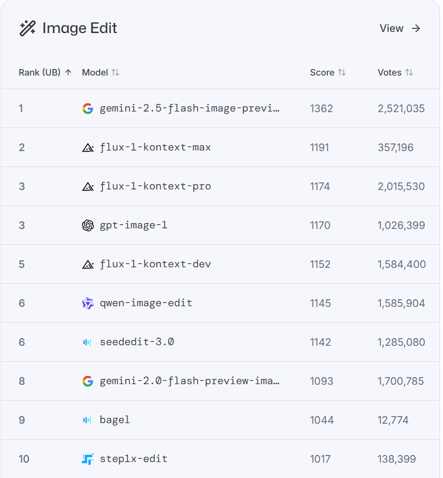Open the View link arrow
The width and height of the screenshot is (443, 478).
point(416,28)
